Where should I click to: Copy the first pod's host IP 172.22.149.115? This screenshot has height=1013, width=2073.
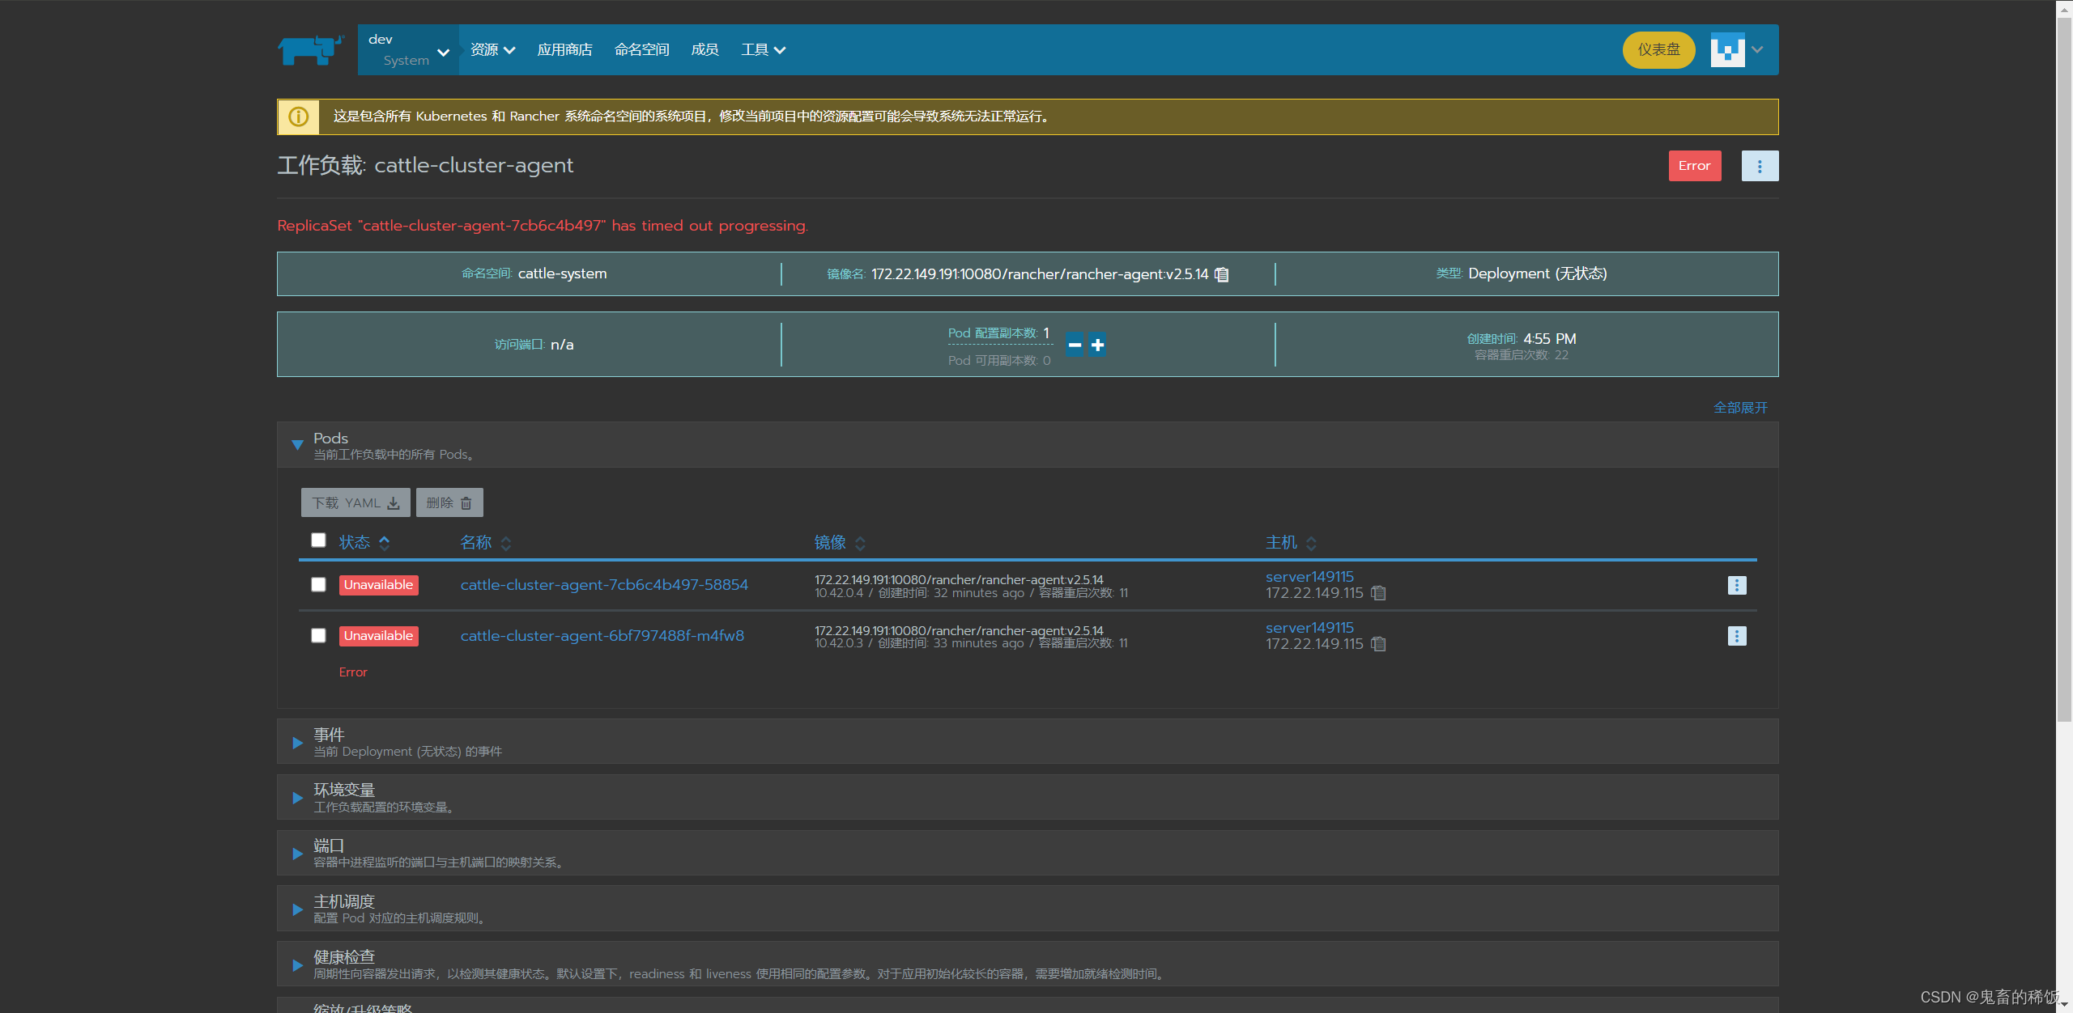pos(1378,593)
